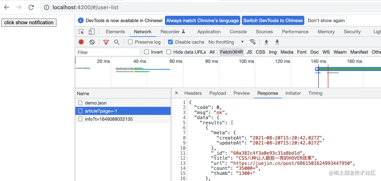The image size is (381, 181).
Task: Click the record network log red icon
Action: (x=81, y=42)
